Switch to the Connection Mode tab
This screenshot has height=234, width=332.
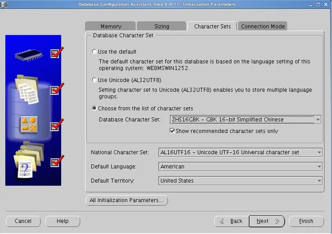click(x=263, y=26)
